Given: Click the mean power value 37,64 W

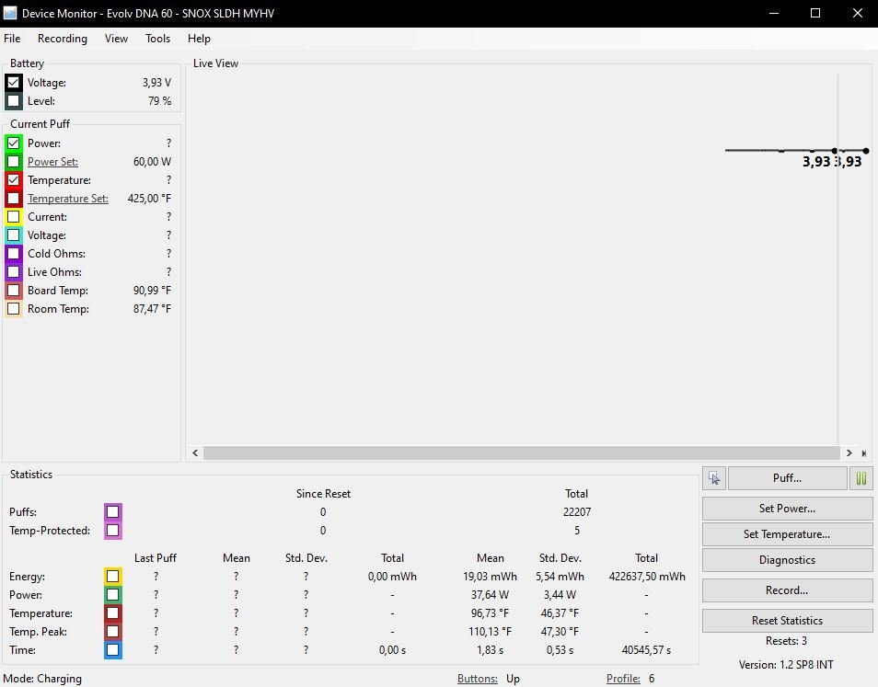Looking at the screenshot, I should (x=490, y=595).
